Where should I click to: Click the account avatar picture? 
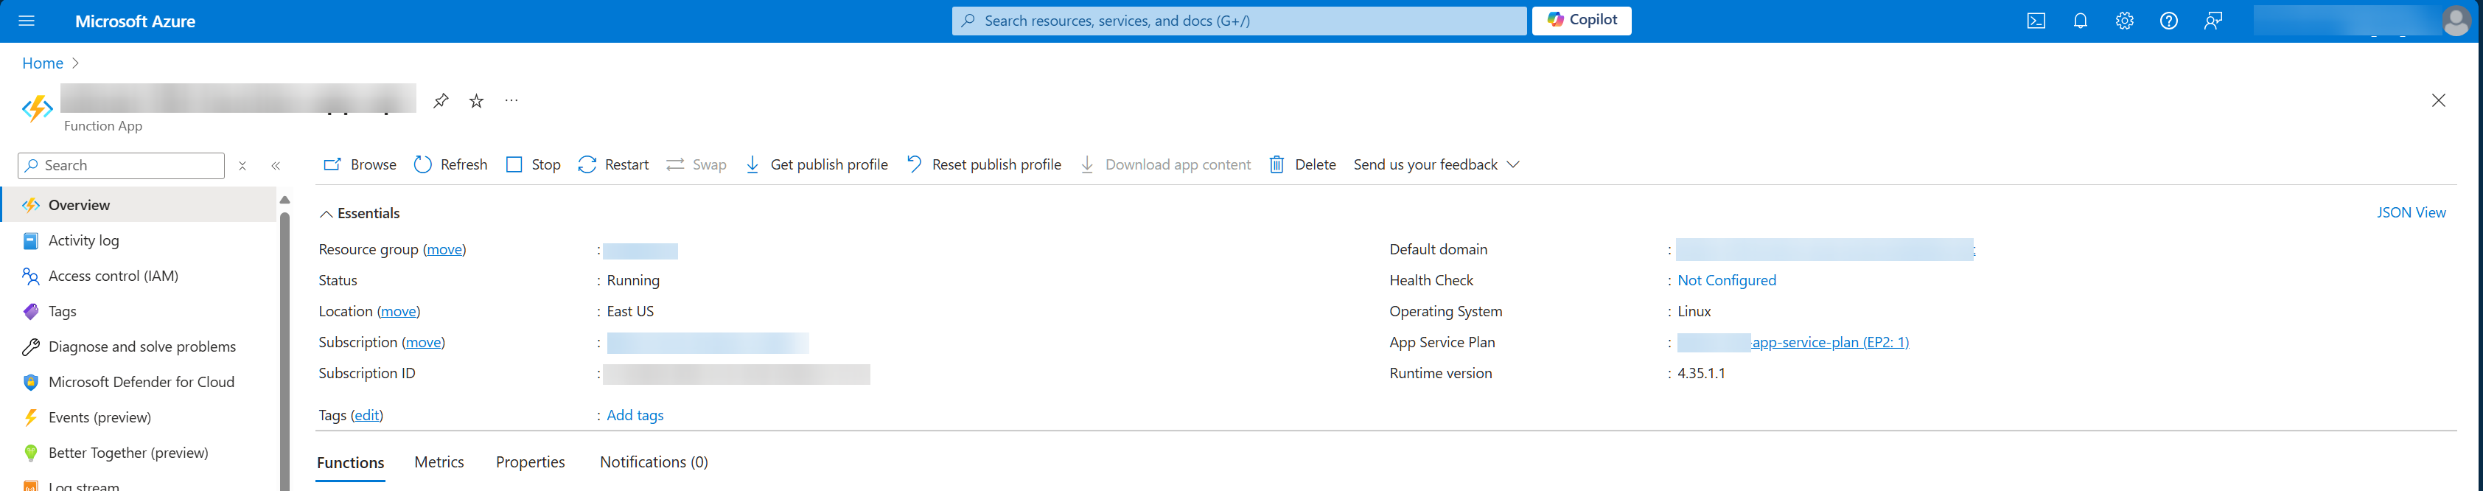point(2456,21)
